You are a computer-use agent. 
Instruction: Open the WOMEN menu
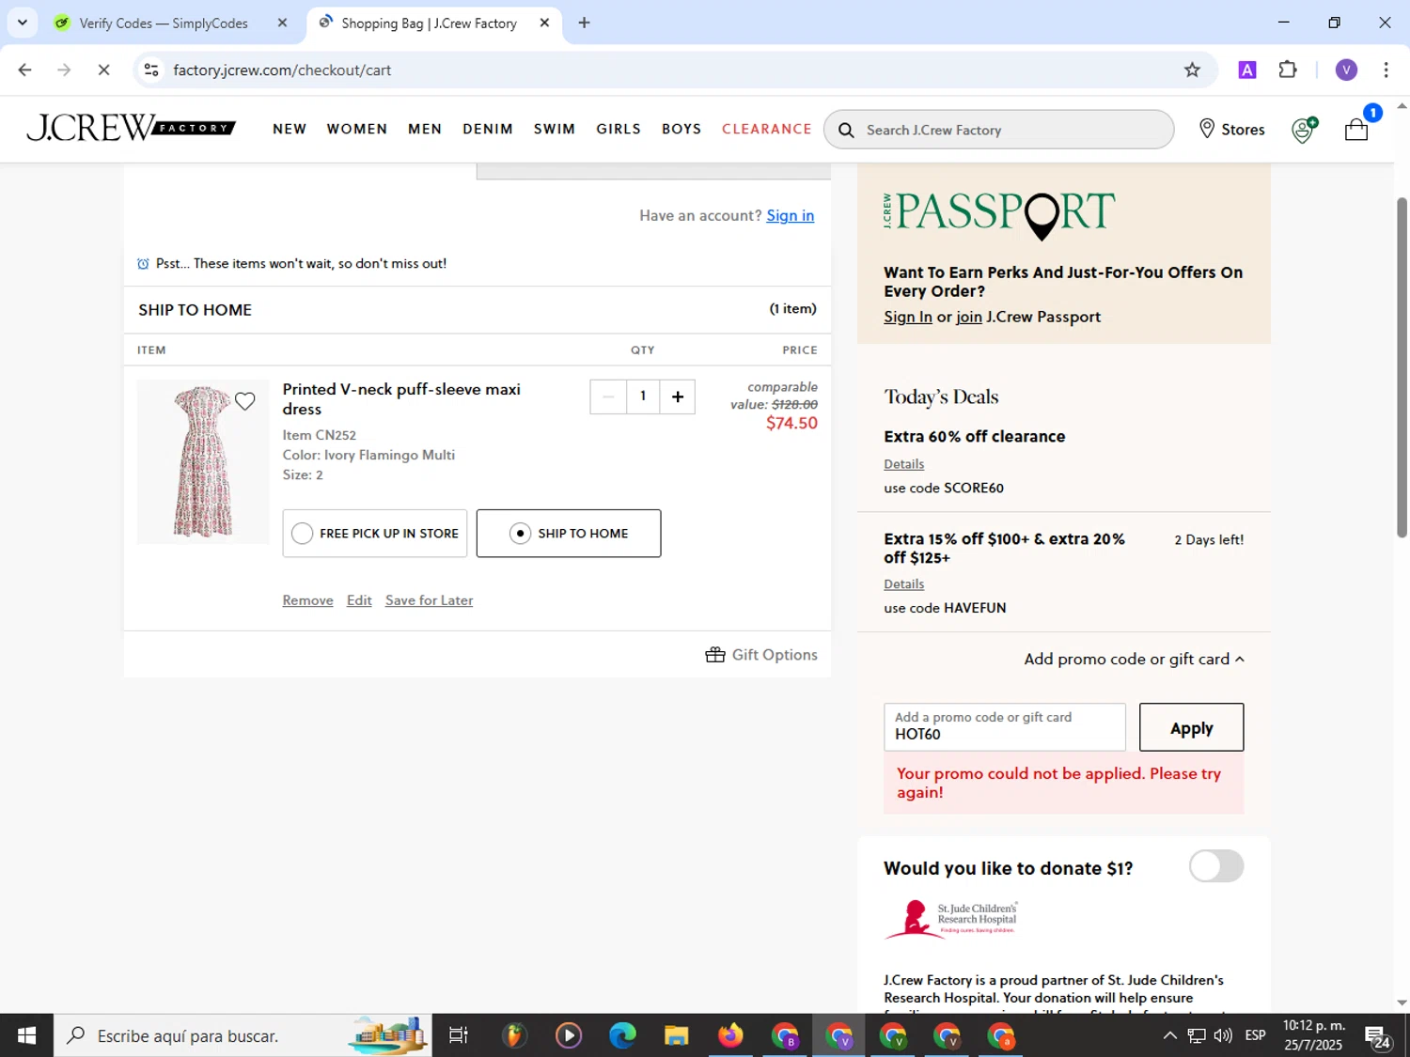[x=357, y=129]
